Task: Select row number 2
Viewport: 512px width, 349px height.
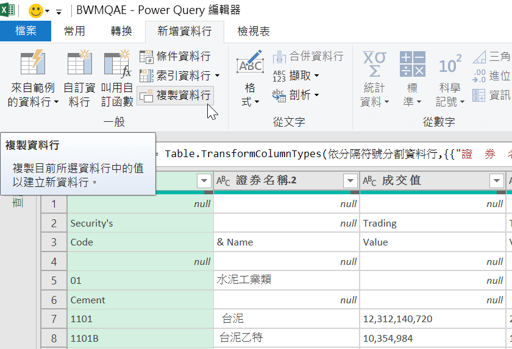Action: (x=54, y=224)
